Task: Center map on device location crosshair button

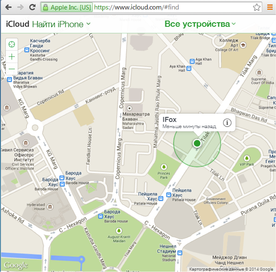Action: point(12,44)
